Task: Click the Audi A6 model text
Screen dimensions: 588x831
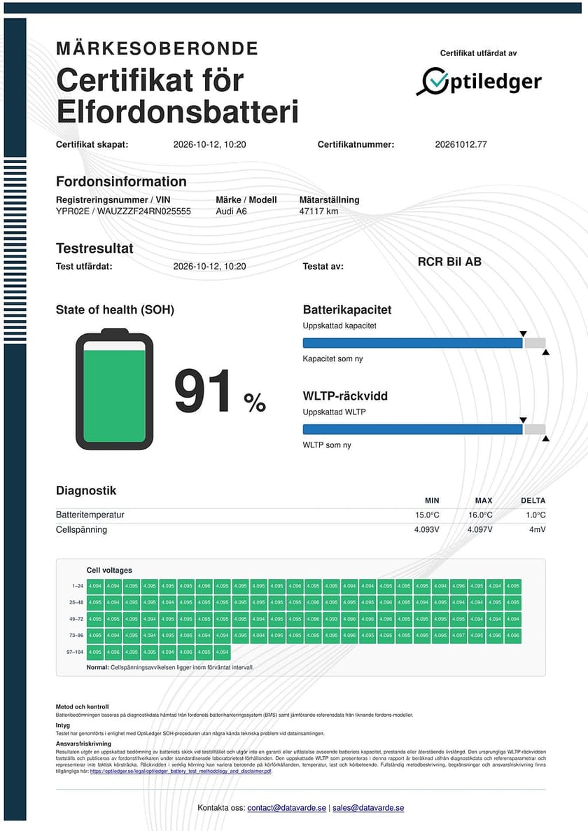Action: (232, 211)
